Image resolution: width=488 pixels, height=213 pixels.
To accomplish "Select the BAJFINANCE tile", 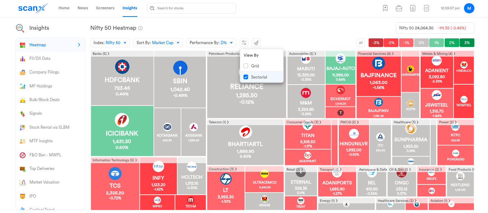I will pyautogui.click(x=378, y=76).
